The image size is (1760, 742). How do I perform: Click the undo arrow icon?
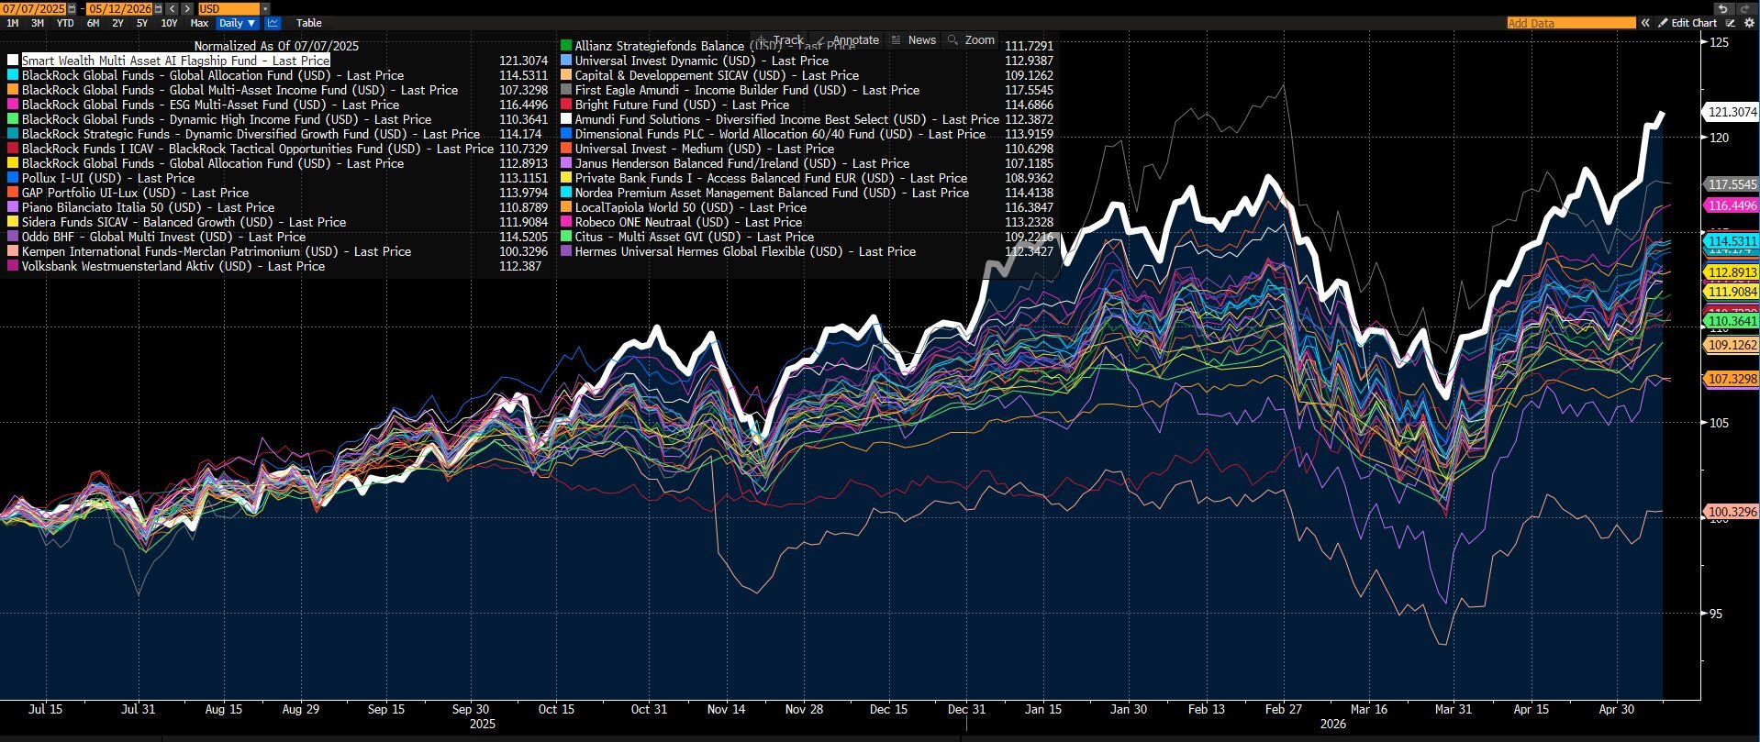click(x=1723, y=8)
